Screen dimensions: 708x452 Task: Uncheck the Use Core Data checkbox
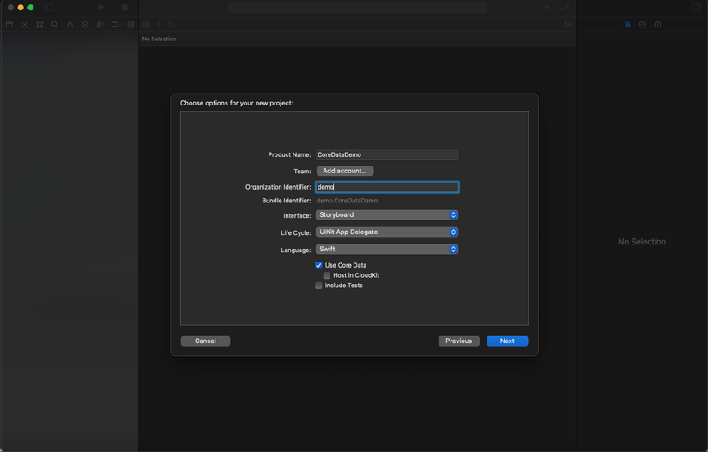point(318,266)
